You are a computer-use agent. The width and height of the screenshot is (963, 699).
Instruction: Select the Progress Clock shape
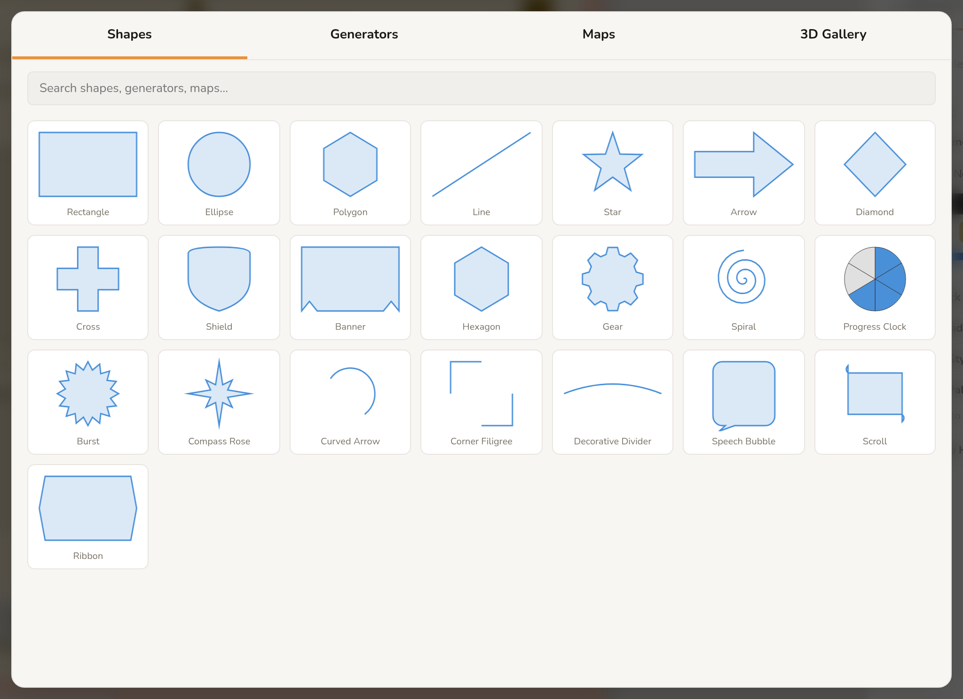click(x=875, y=287)
